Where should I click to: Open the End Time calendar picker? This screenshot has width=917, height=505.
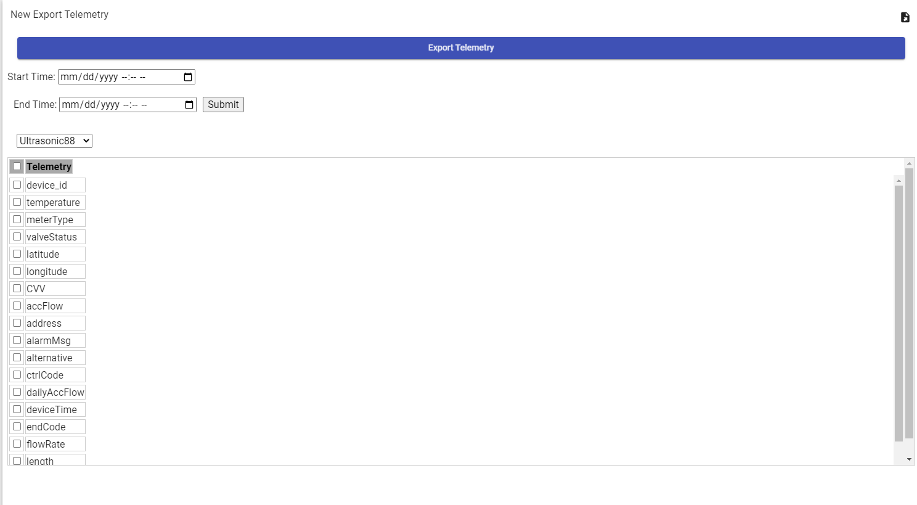point(188,104)
